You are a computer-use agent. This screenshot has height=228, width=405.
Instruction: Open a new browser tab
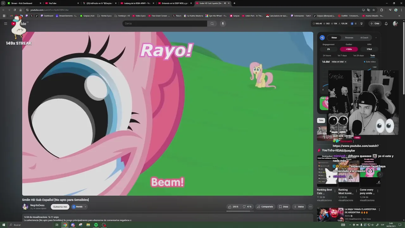[x=234, y=3]
